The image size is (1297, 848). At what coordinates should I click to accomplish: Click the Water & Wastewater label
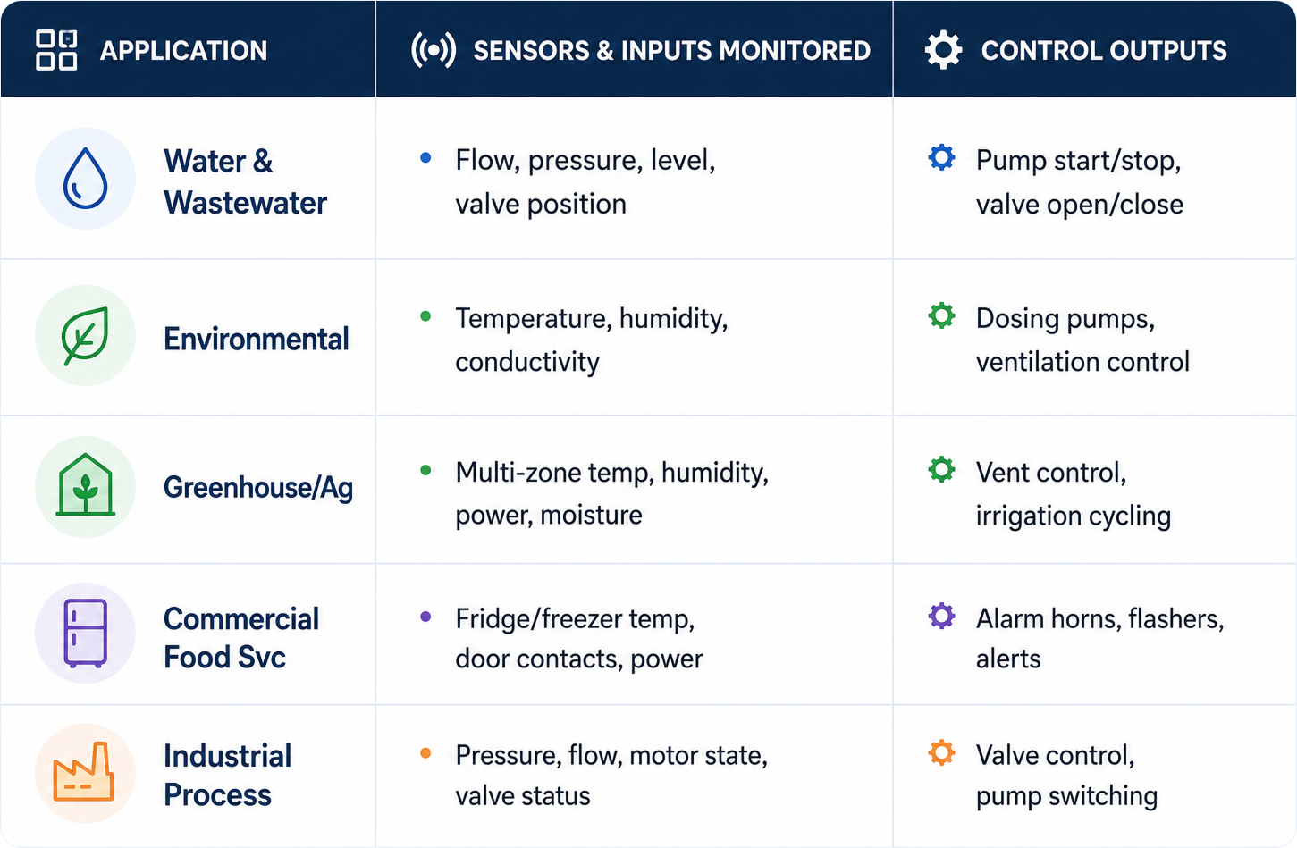pyautogui.click(x=245, y=181)
